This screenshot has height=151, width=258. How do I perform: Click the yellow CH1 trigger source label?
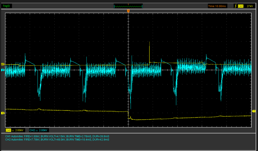point(240,6)
